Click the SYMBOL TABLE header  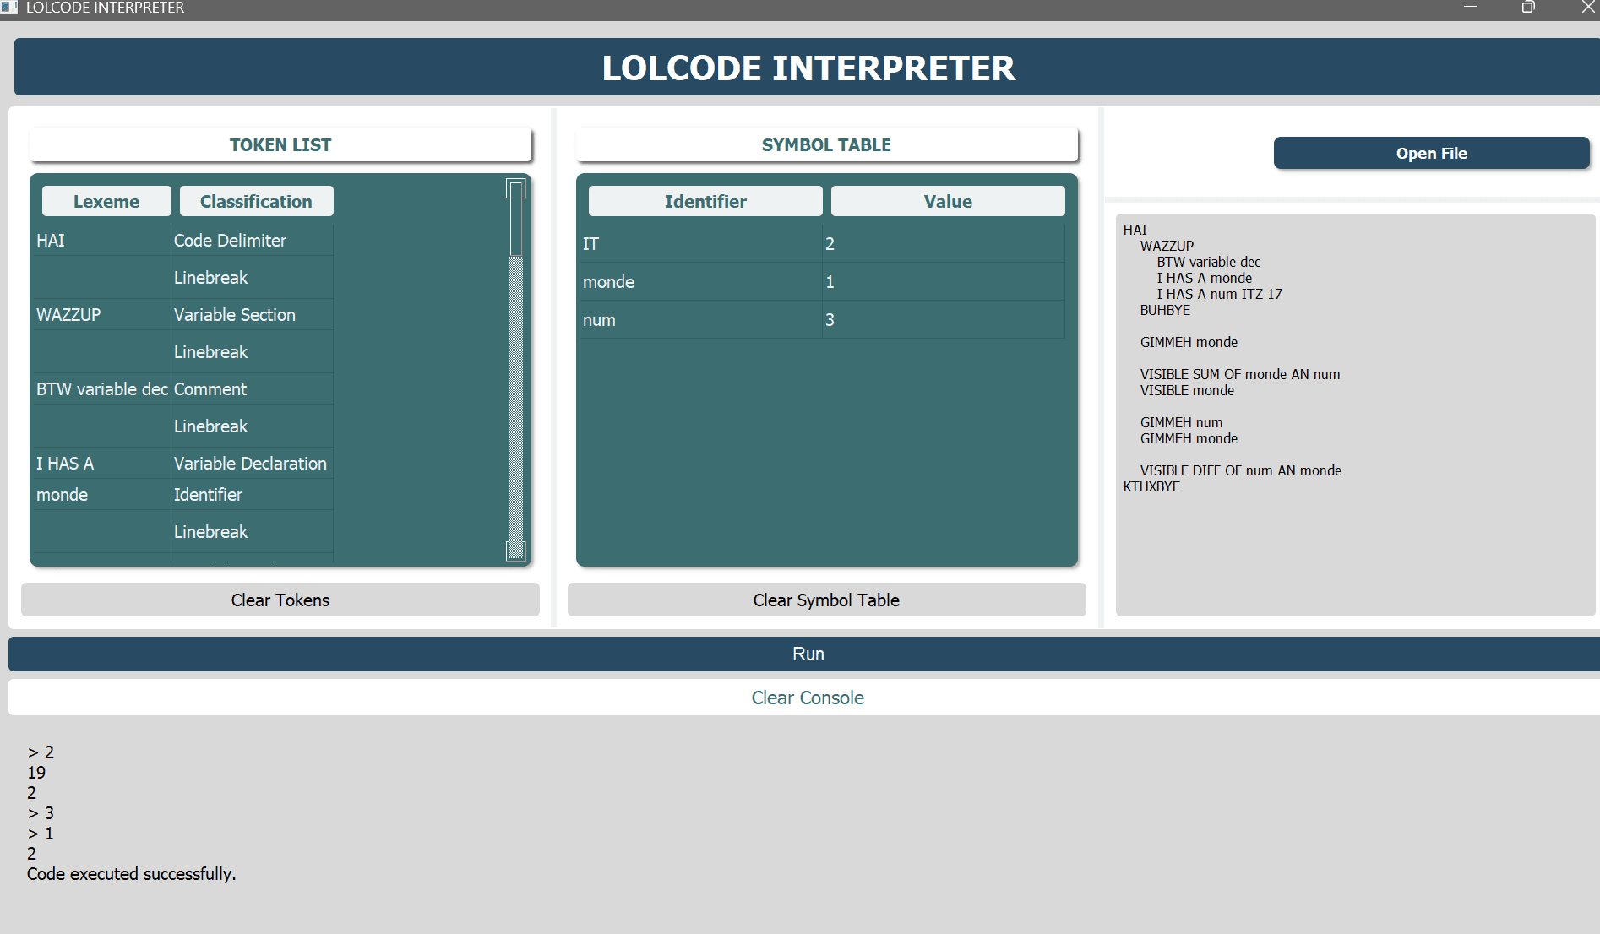pos(826,144)
